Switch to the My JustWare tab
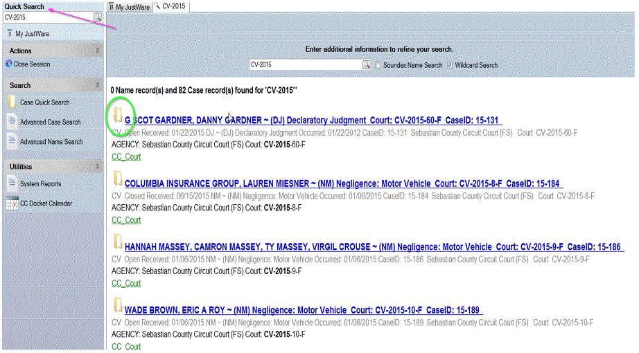Screen dimensions: 639x353 pyautogui.click(x=130, y=6)
